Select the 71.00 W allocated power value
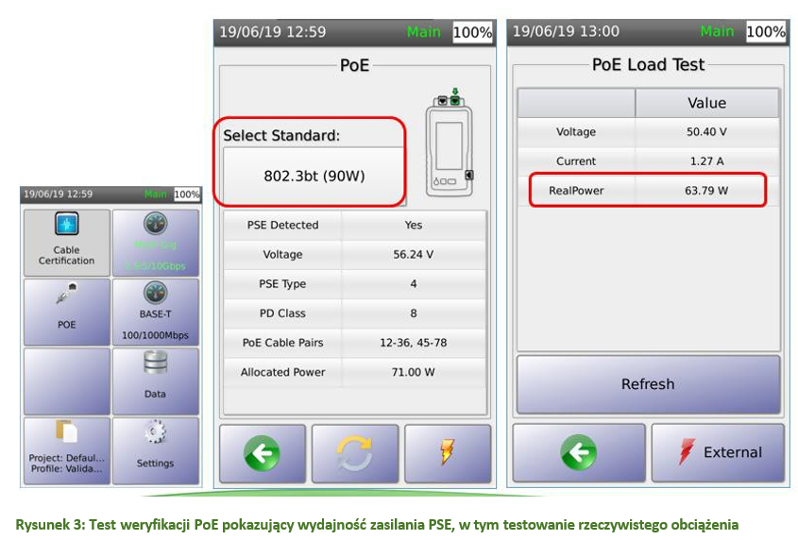This screenshot has height=540, width=798. pos(413,373)
